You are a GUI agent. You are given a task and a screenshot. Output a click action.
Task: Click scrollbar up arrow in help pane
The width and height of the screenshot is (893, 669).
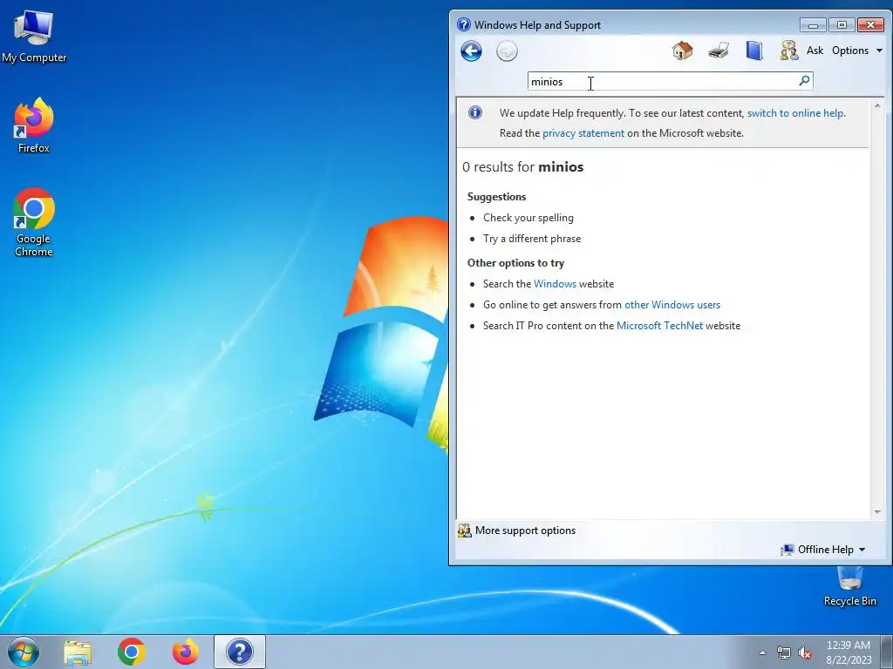pyautogui.click(x=877, y=105)
